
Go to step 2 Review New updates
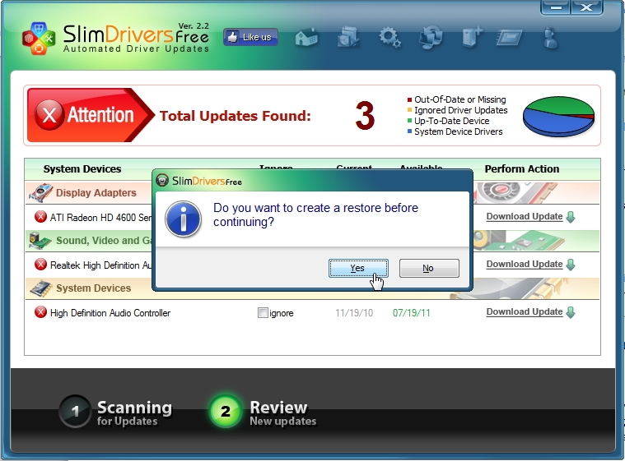263,412
